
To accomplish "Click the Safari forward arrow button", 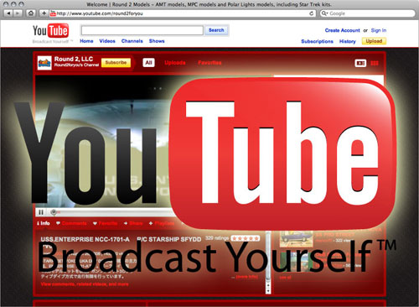I will click(x=18, y=13).
